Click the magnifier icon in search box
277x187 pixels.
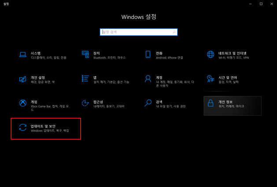pos(174,32)
